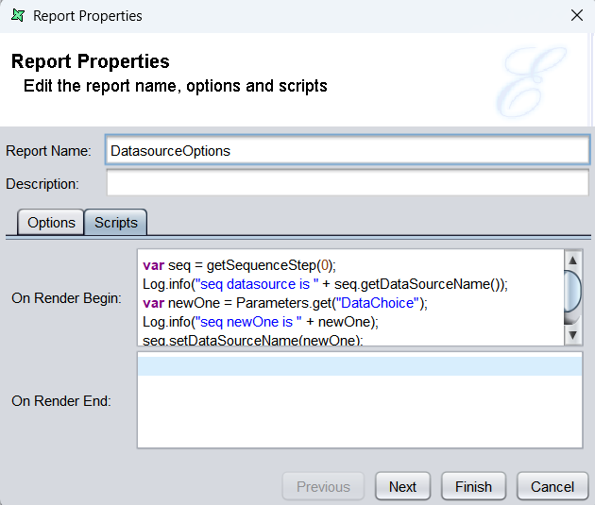Click the disabled Previous button
This screenshot has height=505, width=595.
323,486
